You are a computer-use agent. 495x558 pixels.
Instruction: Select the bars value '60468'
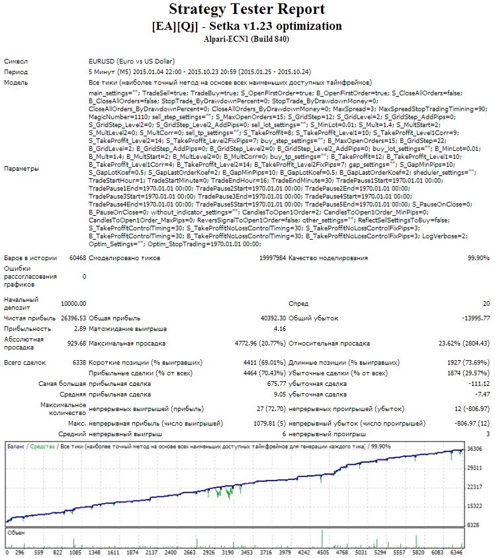pos(77,258)
